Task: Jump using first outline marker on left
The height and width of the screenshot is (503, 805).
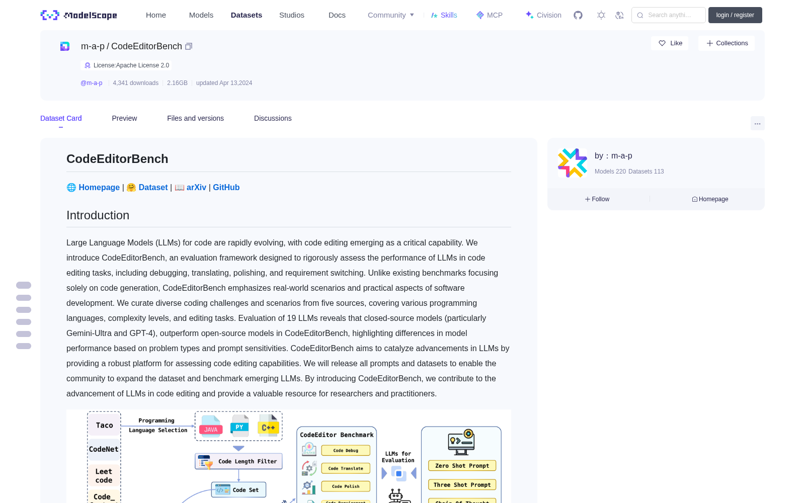Action: pyautogui.click(x=24, y=285)
